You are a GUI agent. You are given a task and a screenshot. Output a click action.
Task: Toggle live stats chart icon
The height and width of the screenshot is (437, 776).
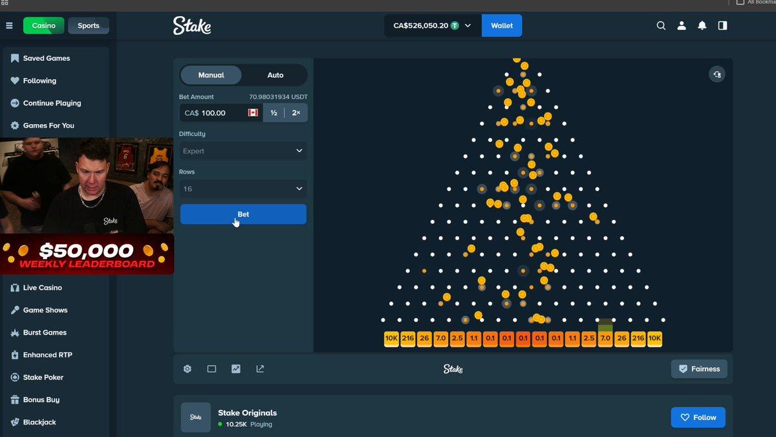tap(236, 369)
